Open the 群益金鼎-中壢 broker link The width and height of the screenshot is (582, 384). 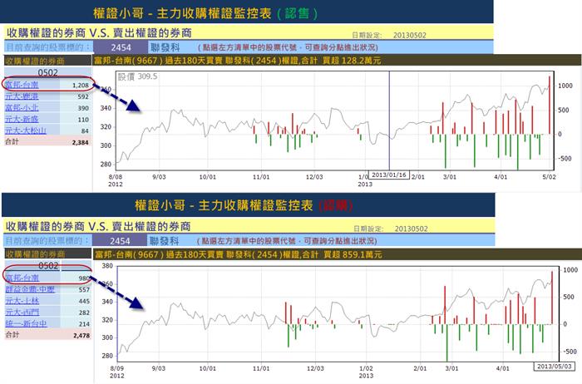(x=30, y=289)
